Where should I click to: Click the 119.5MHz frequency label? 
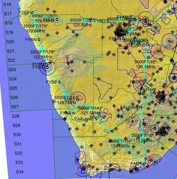click(143, 140)
